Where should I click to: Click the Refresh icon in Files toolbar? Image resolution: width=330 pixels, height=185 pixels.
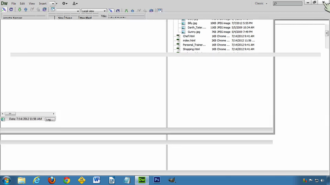(x=11, y=10)
